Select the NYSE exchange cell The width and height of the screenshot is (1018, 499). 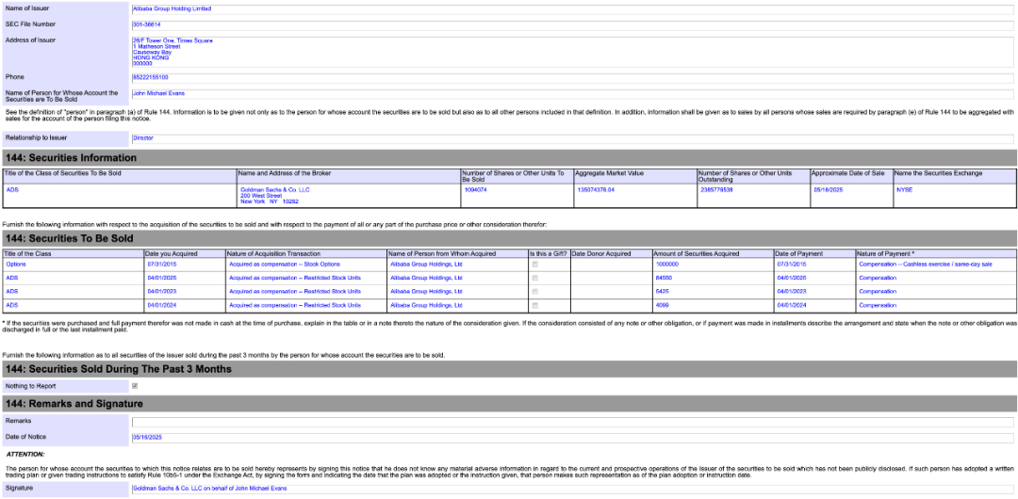954,195
